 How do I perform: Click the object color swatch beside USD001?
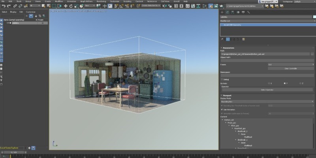(x=314, y=17)
